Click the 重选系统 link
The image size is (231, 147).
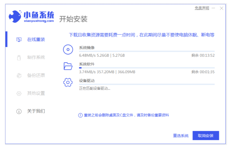click(x=181, y=136)
